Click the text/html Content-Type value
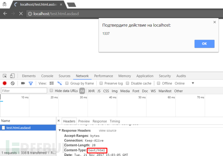223x156 pixels. (x=97, y=150)
